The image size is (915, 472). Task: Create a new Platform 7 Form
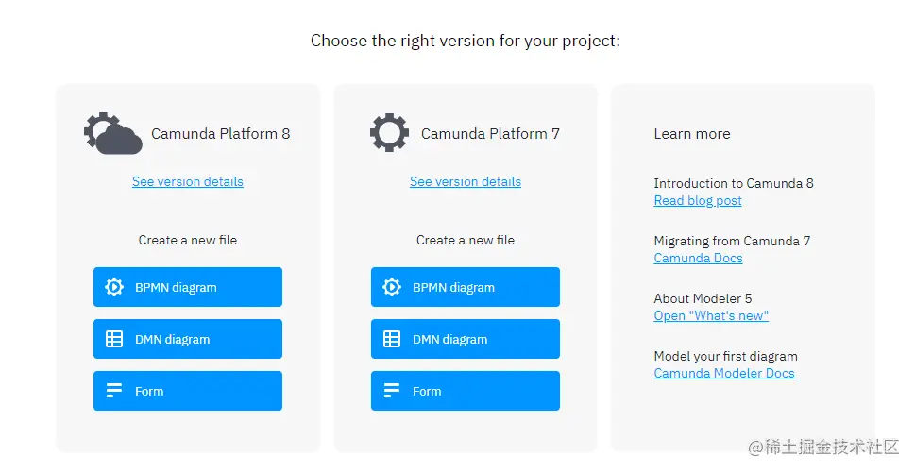466,391
